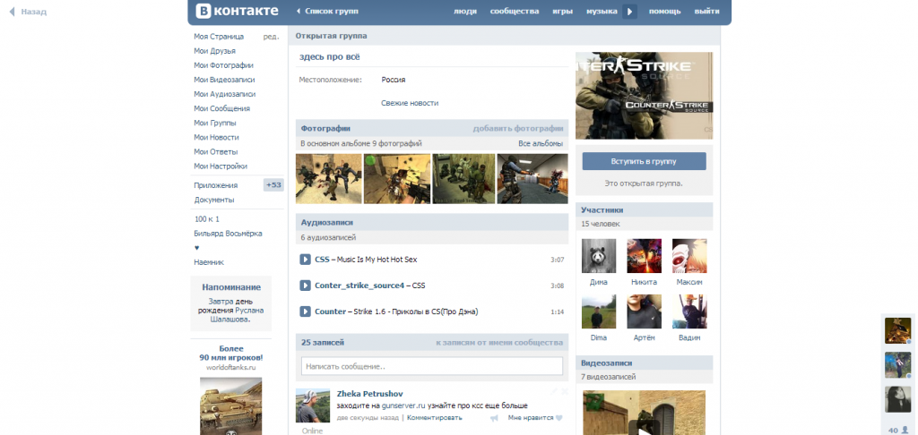Screen dimensions: 918x435
Task: Play the track CSS – Music Is My Hot Hot Sex
Action: tap(305, 260)
